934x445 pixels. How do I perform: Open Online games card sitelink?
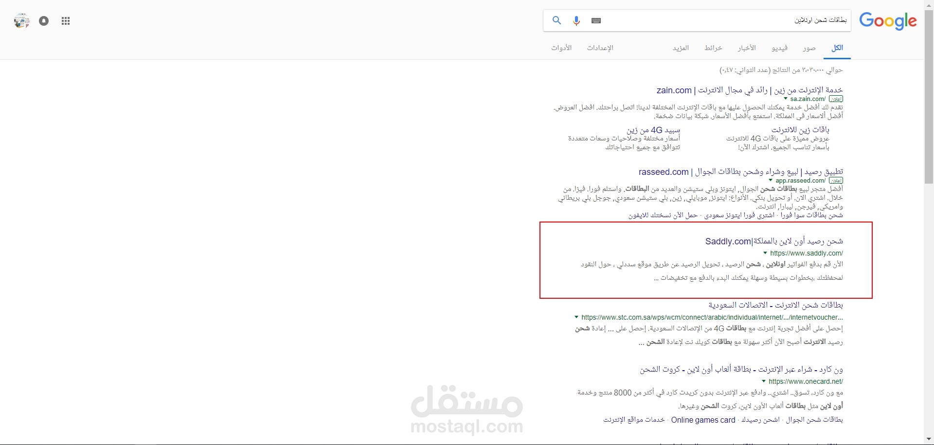point(703,420)
